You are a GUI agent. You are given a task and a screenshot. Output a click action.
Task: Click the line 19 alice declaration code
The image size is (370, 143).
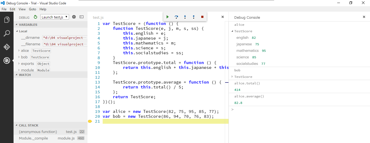tap(161, 112)
